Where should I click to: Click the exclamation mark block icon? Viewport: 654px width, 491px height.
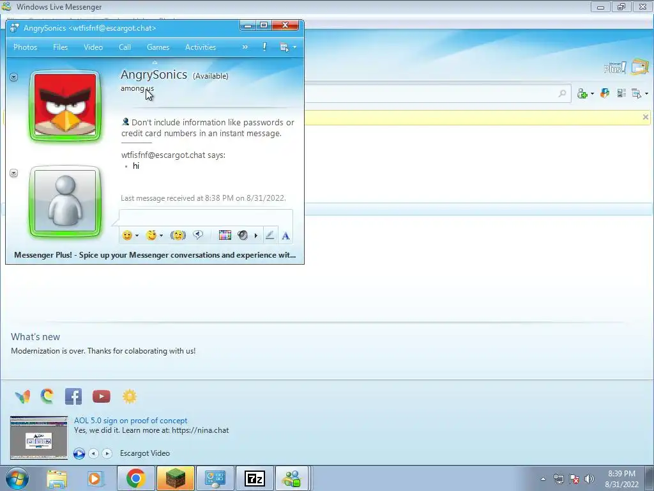(x=264, y=47)
